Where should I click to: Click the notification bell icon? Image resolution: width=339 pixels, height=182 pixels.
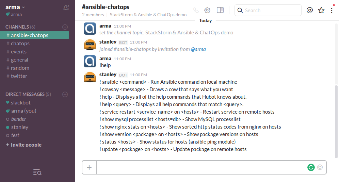coord(66,7)
